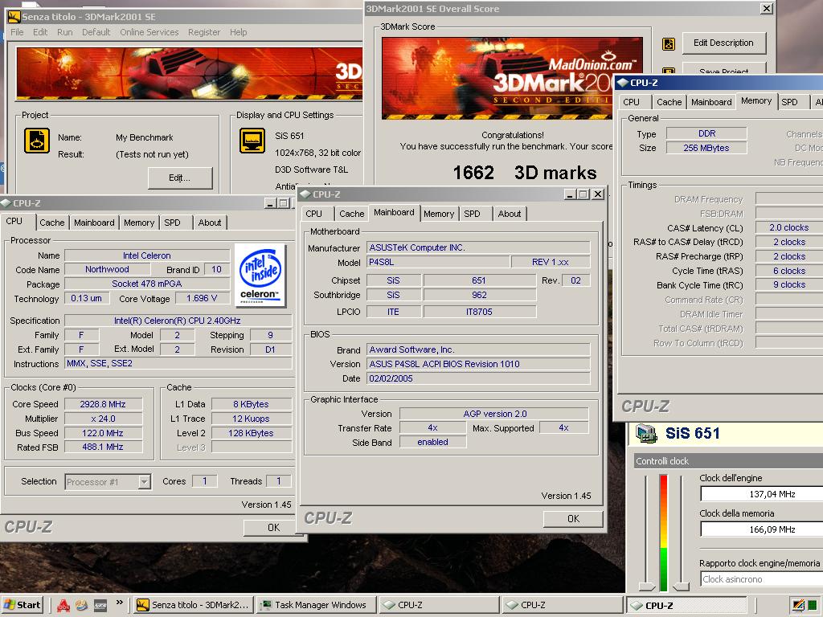
Task: Click the Intel Inside Celeron logo
Action: [x=260, y=275]
